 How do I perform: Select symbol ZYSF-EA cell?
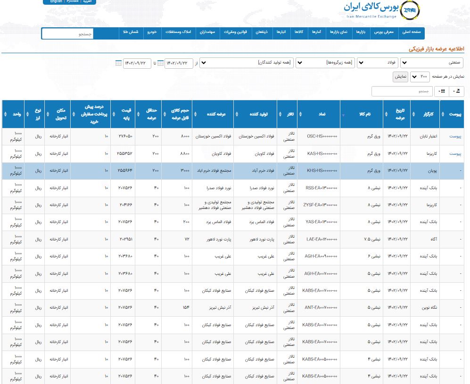point(319,205)
